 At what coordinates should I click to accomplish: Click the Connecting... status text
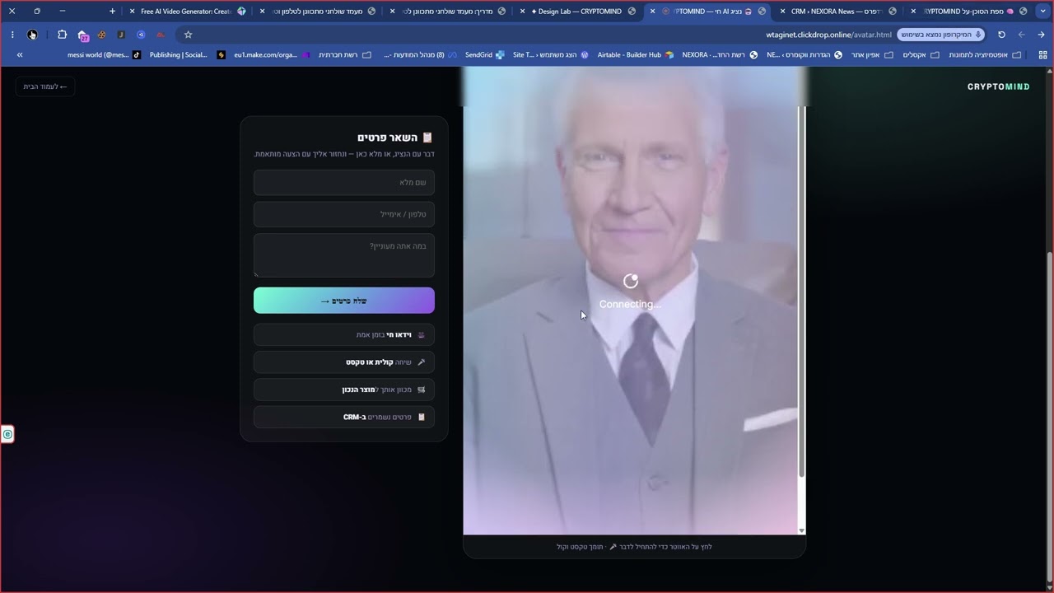pyautogui.click(x=630, y=304)
